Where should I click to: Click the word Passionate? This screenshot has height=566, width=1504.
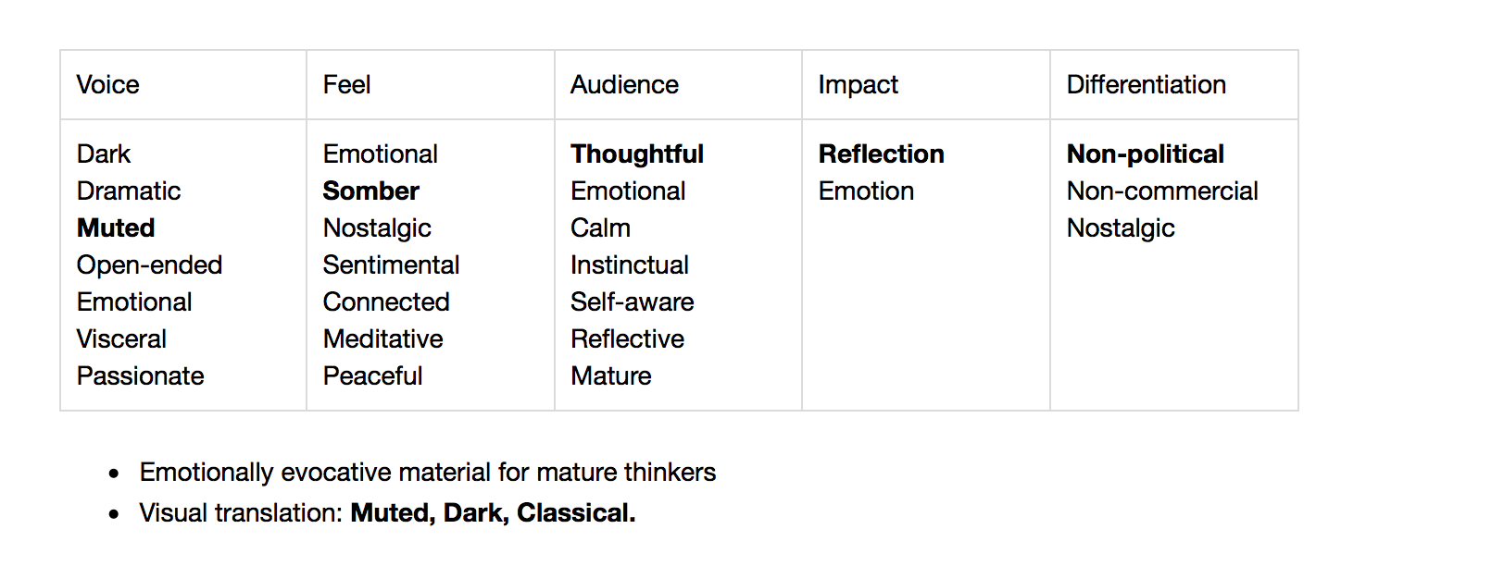tap(140, 375)
